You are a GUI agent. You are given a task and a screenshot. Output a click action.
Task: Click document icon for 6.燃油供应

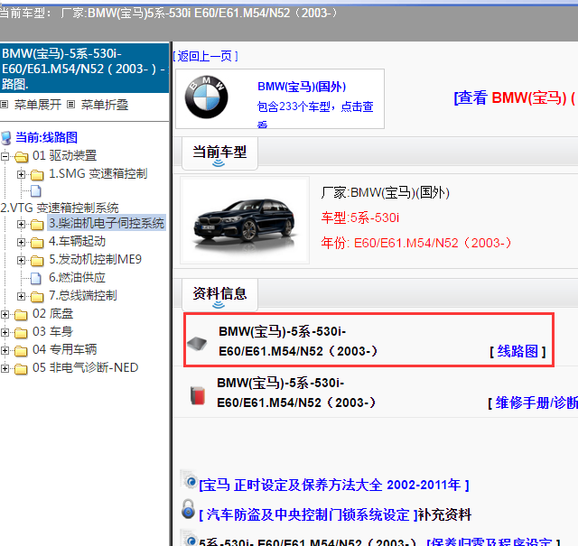(36, 278)
